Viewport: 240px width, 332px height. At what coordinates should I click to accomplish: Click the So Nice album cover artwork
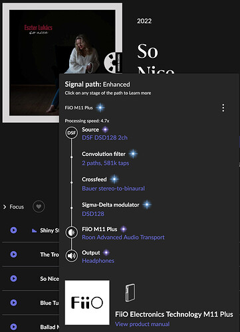tap(62, 62)
